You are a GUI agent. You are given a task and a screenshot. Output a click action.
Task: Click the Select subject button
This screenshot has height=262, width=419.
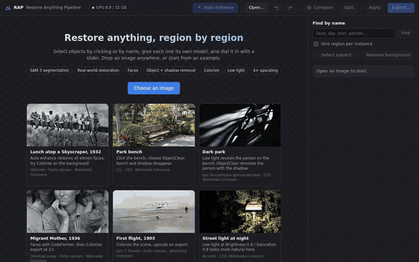tap(336, 55)
